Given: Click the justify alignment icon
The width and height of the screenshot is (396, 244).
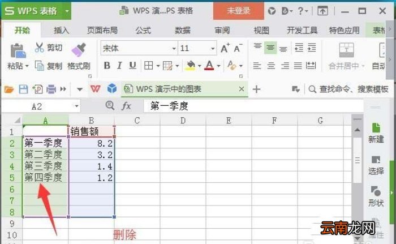Looking at the screenshot, I should click(x=298, y=66).
